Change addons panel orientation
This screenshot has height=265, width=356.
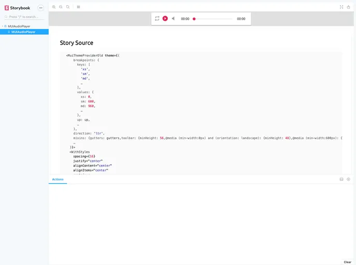tap(342, 179)
